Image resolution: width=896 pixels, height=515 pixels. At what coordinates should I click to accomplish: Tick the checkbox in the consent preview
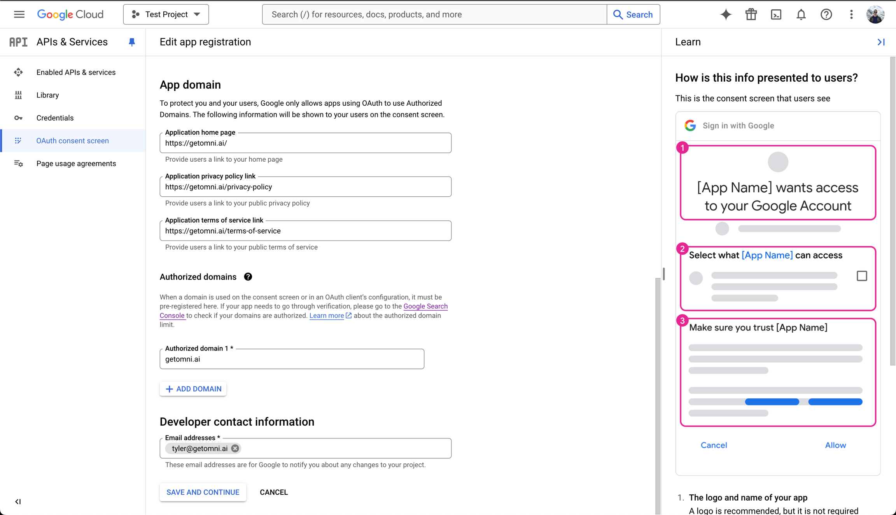[862, 275]
